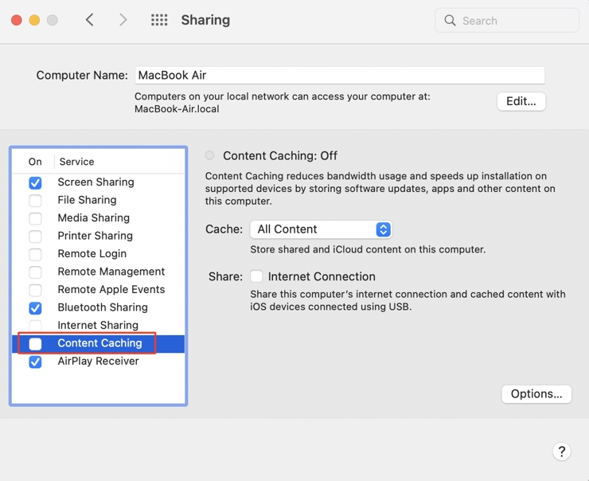Uncheck the Screen Sharing checkbox

click(35, 182)
